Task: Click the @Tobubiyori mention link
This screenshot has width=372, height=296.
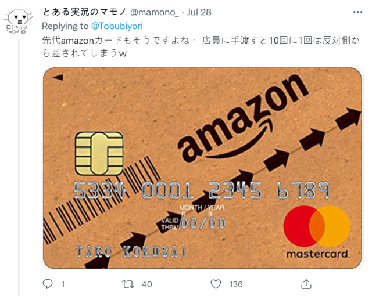Action: (x=117, y=26)
